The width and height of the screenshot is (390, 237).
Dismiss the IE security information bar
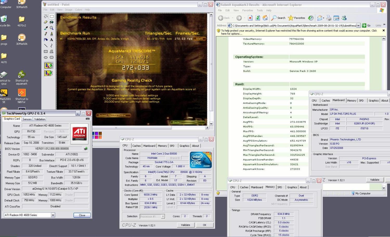tap(383, 30)
